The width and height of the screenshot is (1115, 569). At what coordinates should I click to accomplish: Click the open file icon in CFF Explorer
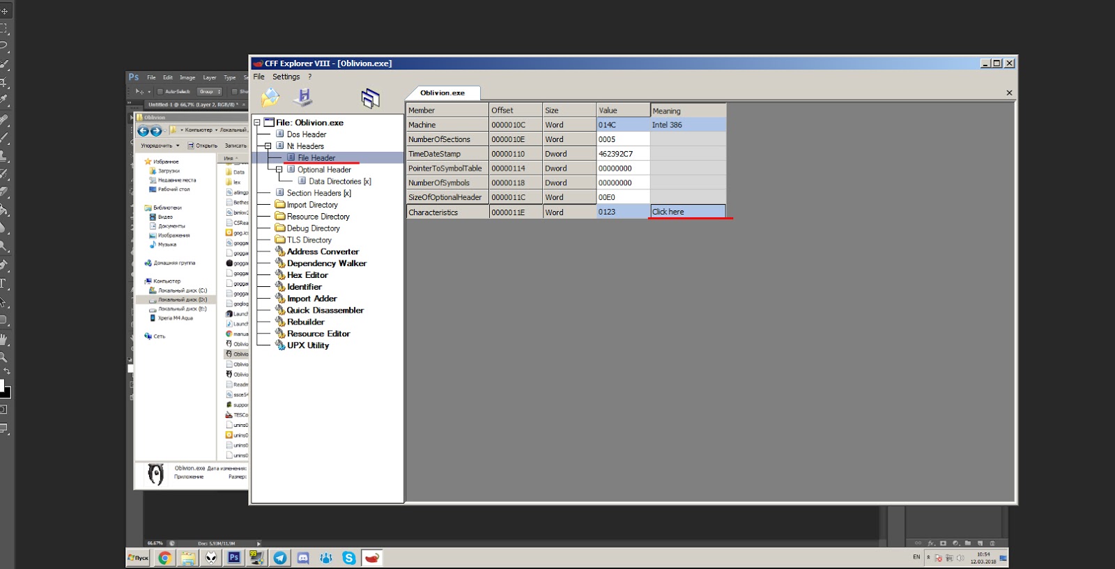click(x=270, y=98)
